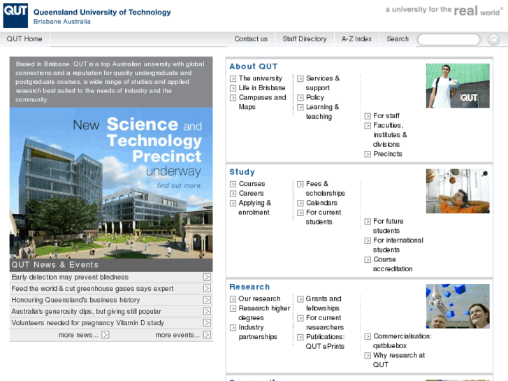Click arrow icon beside Early detection news
508x381 pixels.
pos(207,277)
